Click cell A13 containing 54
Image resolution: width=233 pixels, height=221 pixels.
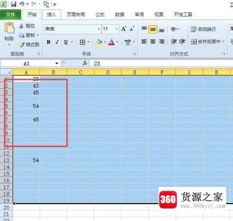[x=26, y=160]
